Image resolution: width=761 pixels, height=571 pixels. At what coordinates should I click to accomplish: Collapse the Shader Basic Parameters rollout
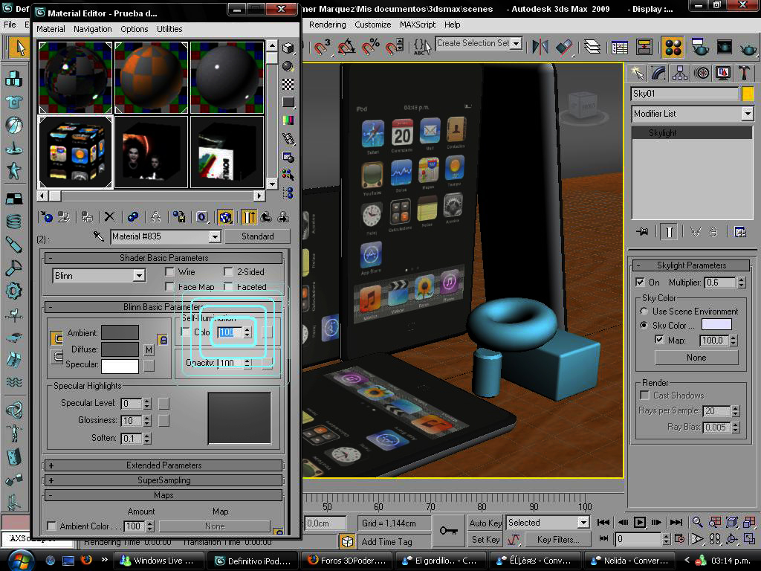tap(163, 258)
